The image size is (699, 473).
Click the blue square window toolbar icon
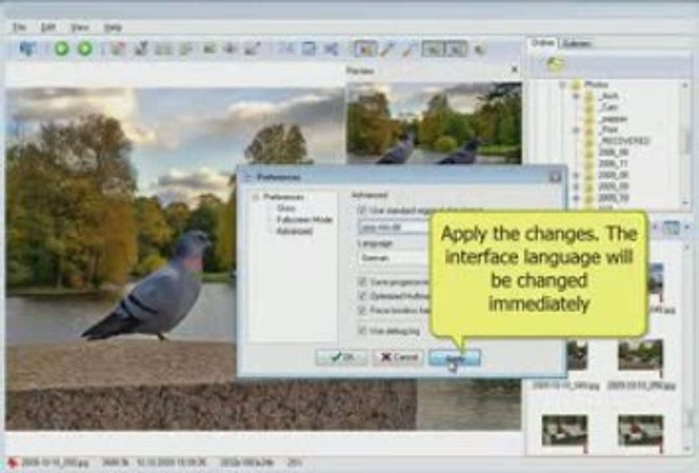click(x=308, y=48)
